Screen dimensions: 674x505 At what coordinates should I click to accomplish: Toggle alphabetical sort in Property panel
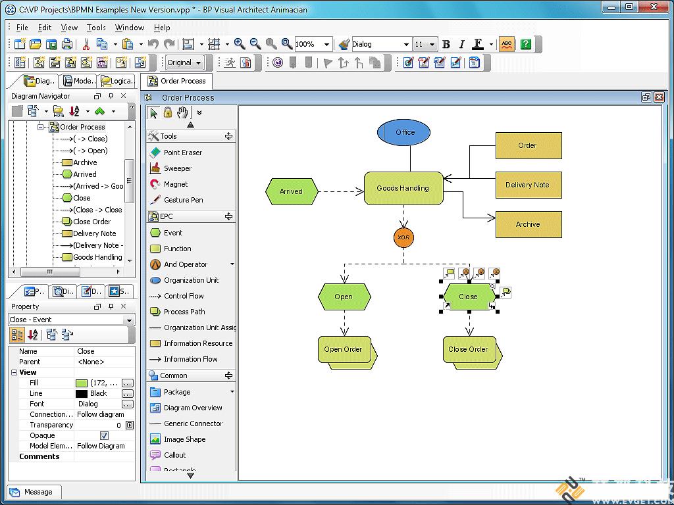pyautogui.click(x=33, y=335)
